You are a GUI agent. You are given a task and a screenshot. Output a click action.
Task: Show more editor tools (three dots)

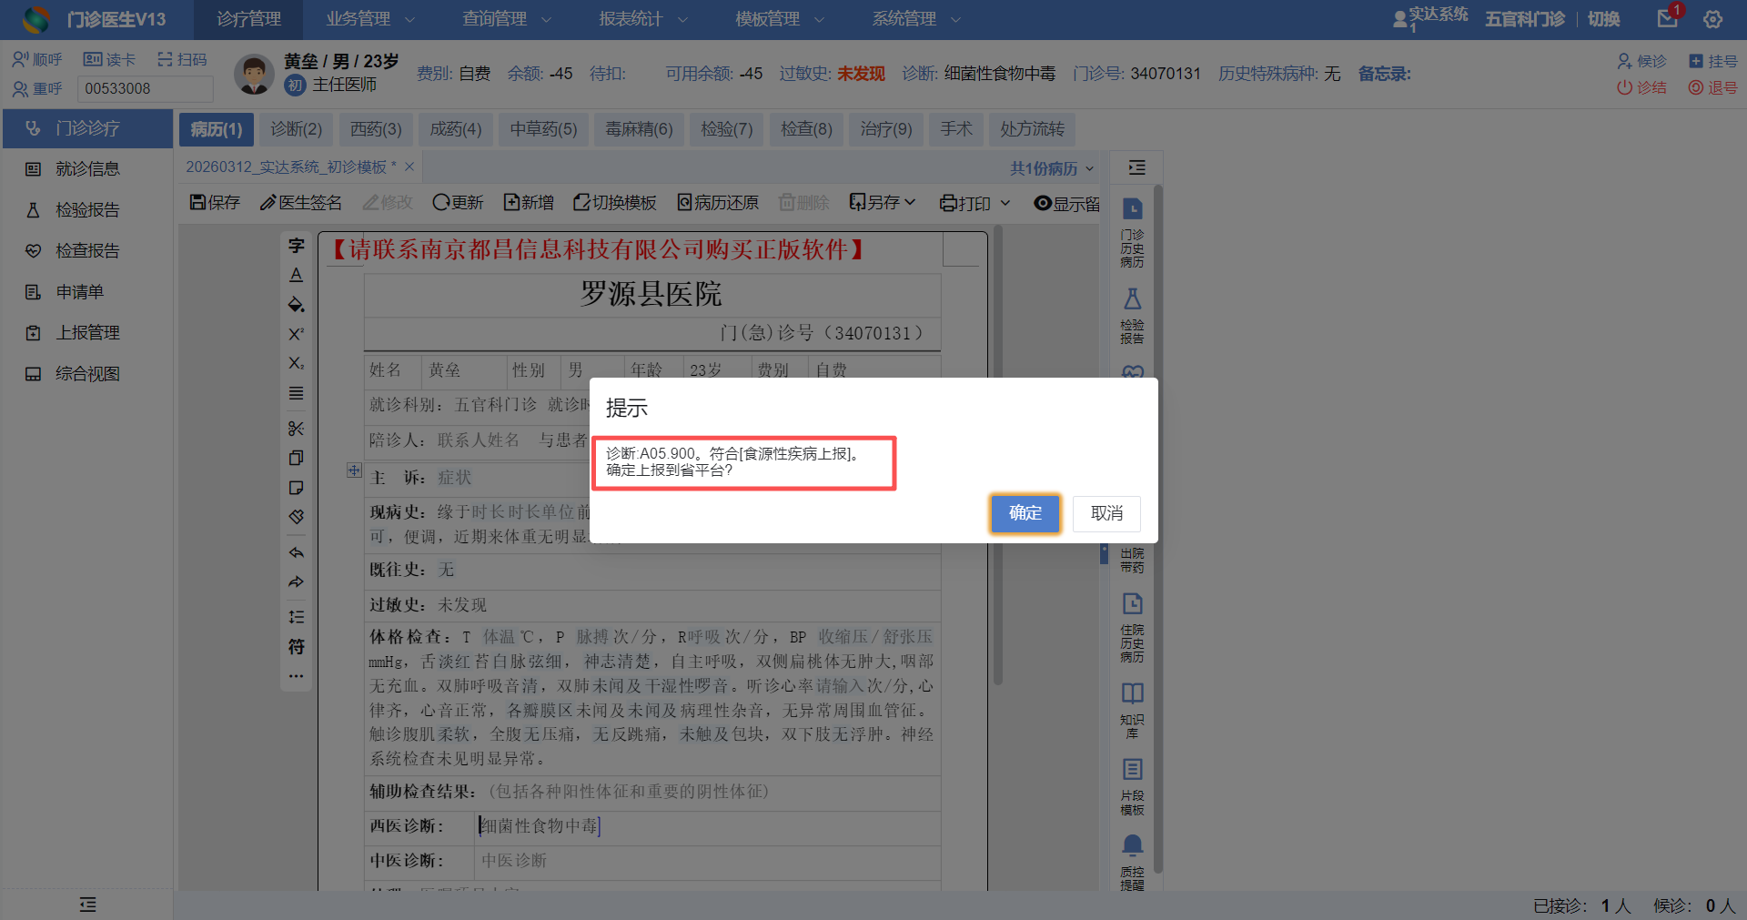point(297,676)
